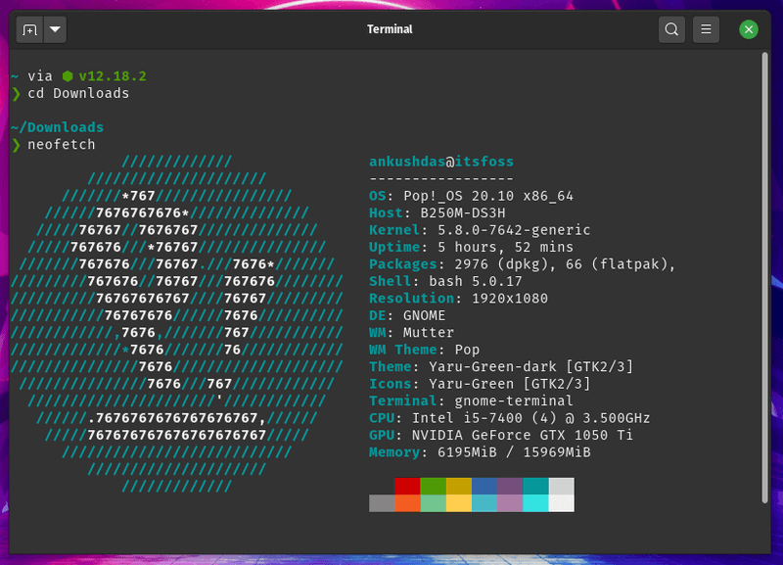Open the terminal search
The height and width of the screenshot is (565, 783).
point(671,29)
